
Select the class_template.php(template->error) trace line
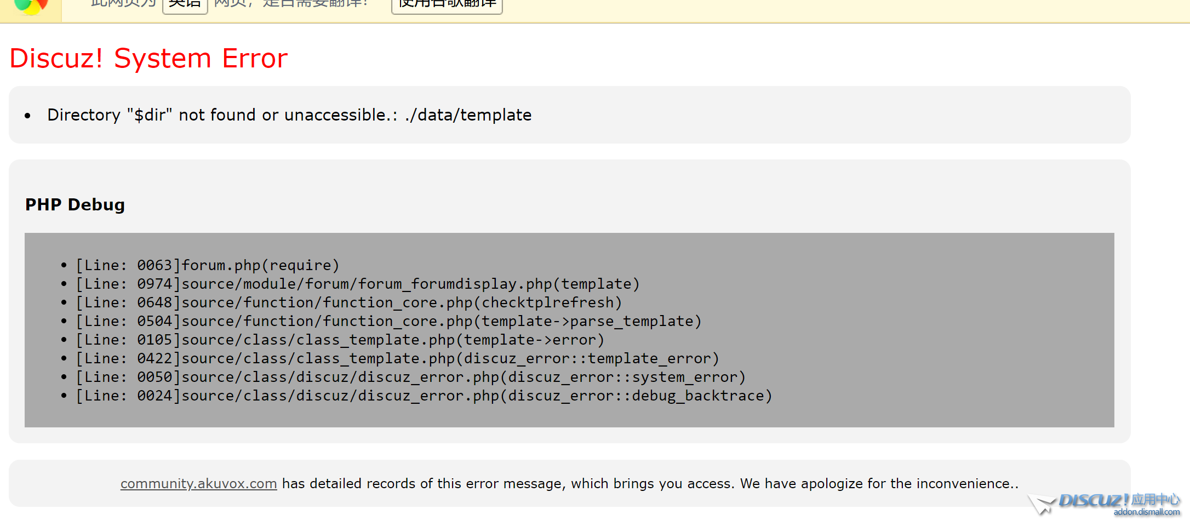coord(340,340)
